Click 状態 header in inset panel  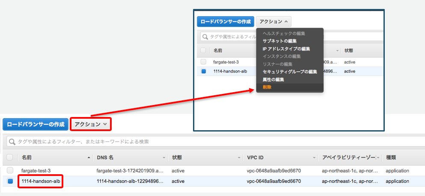point(348,50)
